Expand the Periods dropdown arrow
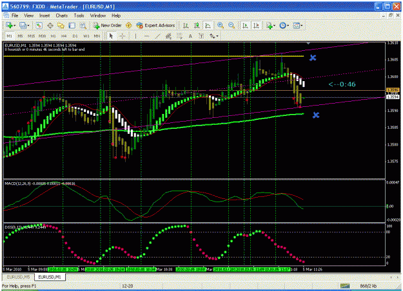The width and height of the screenshot is (403, 291). pyautogui.click(x=288, y=25)
